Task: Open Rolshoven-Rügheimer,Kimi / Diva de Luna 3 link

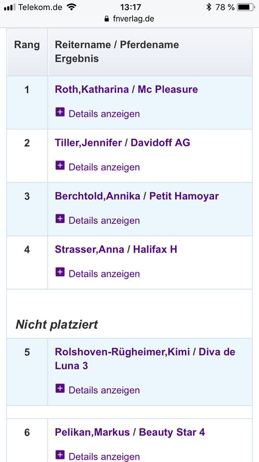Action: tap(145, 359)
